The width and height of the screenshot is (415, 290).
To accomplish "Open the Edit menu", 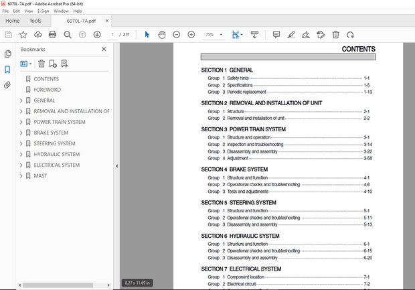I will [x=17, y=11].
